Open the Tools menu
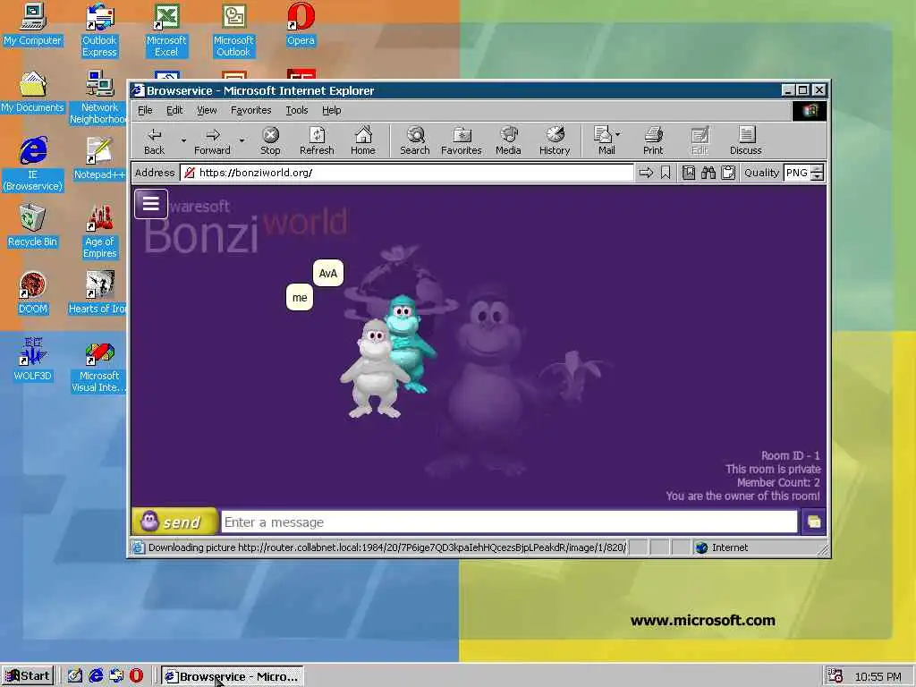This screenshot has width=916, height=687. pos(297,110)
